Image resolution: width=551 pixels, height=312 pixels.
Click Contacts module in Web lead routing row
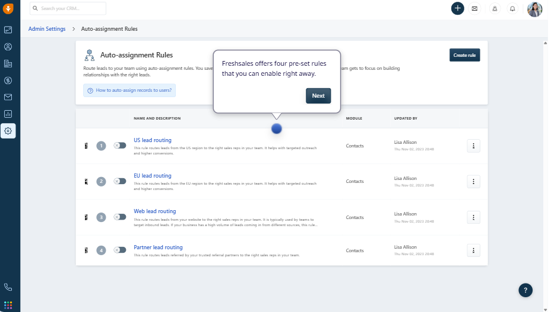click(354, 217)
